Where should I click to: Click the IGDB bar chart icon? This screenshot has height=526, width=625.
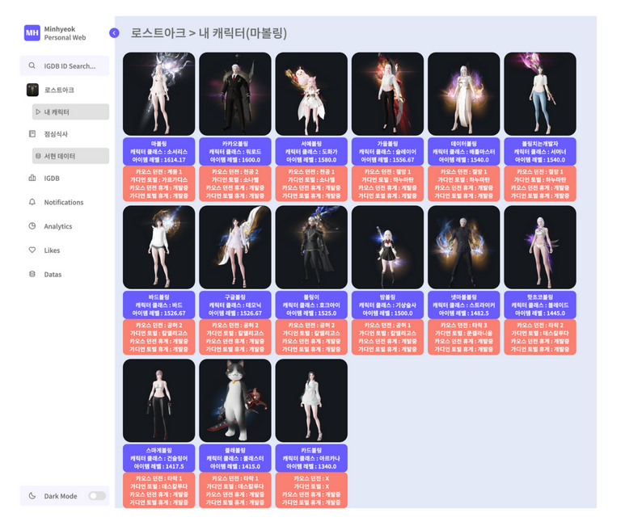click(x=32, y=178)
